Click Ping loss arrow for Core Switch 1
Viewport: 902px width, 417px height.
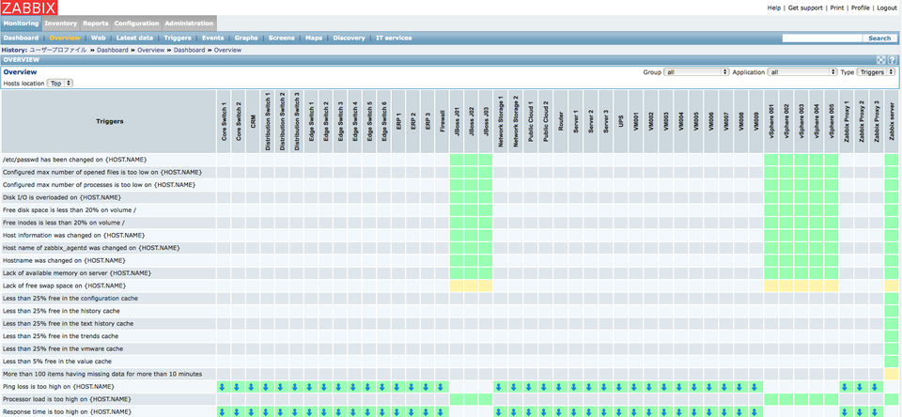click(224, 387)
